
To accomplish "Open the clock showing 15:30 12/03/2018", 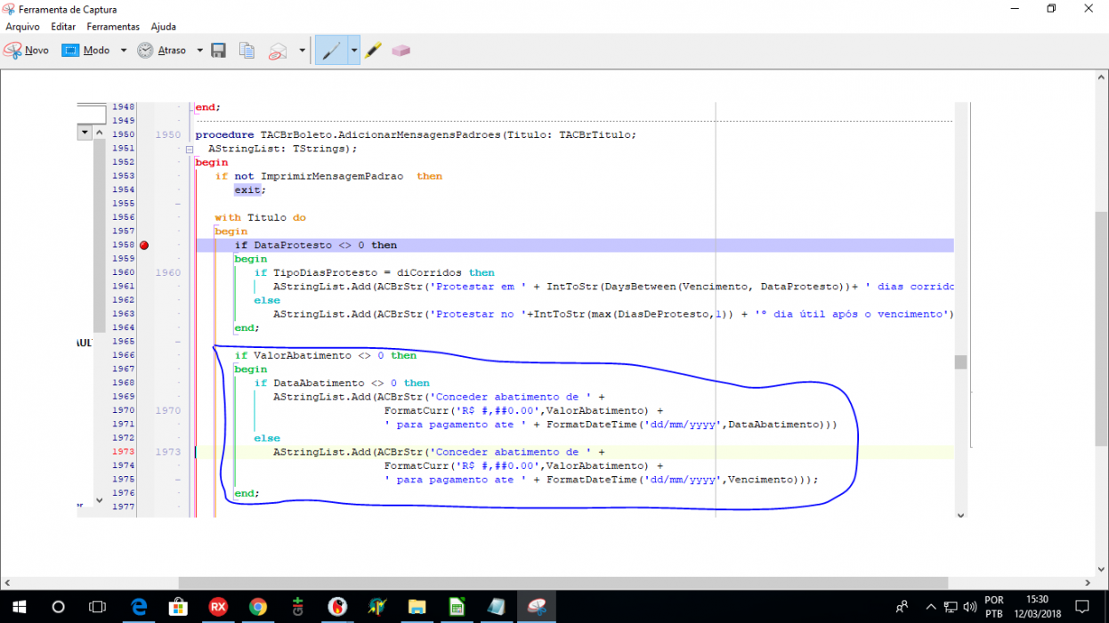I will click(1037, 607).
